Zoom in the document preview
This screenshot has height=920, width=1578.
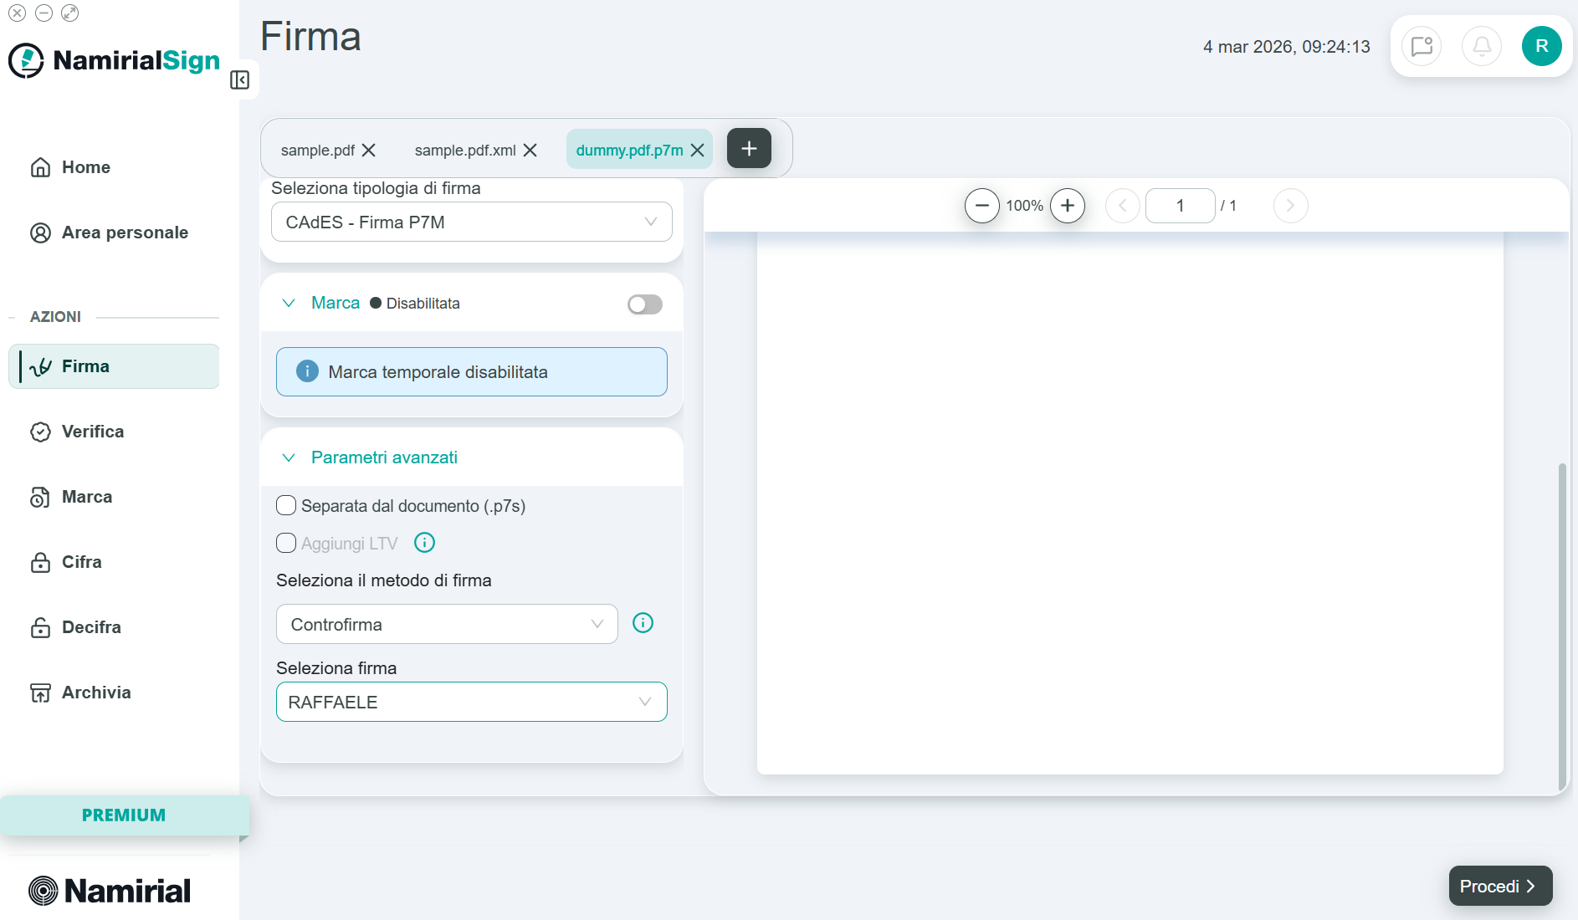pyautogui.click(x=1068, y=206)
